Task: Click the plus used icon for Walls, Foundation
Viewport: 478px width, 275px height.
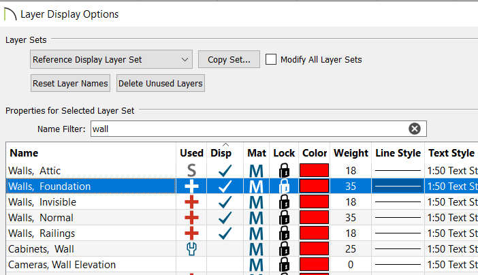Action: coord(191,187)
